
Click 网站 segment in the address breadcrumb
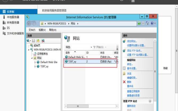73,23
